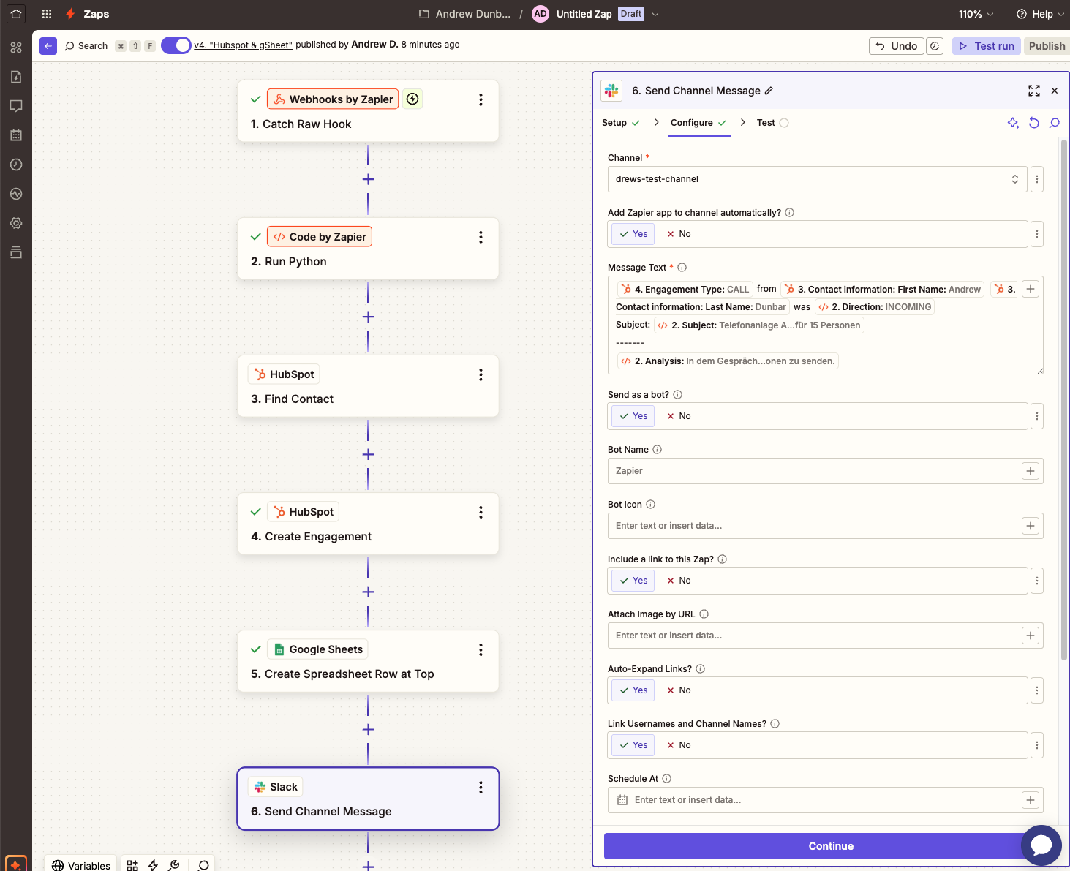
Task: Select Yes for Send as a bot
Action: click(633, 416)
